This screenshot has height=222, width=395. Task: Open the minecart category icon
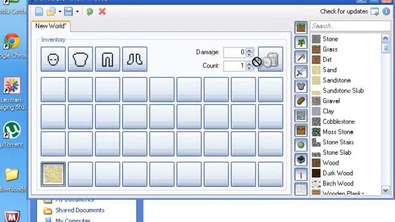pos(301,159)
